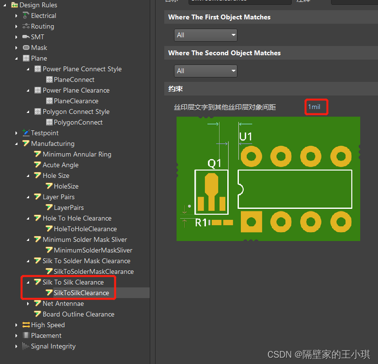Viewport: 378px width, 364px height.
Task: Select the Board Outline Clearance rule
Action: [79, 314]
